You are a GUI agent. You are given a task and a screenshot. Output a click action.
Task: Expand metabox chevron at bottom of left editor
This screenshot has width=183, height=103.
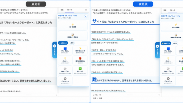56,95
